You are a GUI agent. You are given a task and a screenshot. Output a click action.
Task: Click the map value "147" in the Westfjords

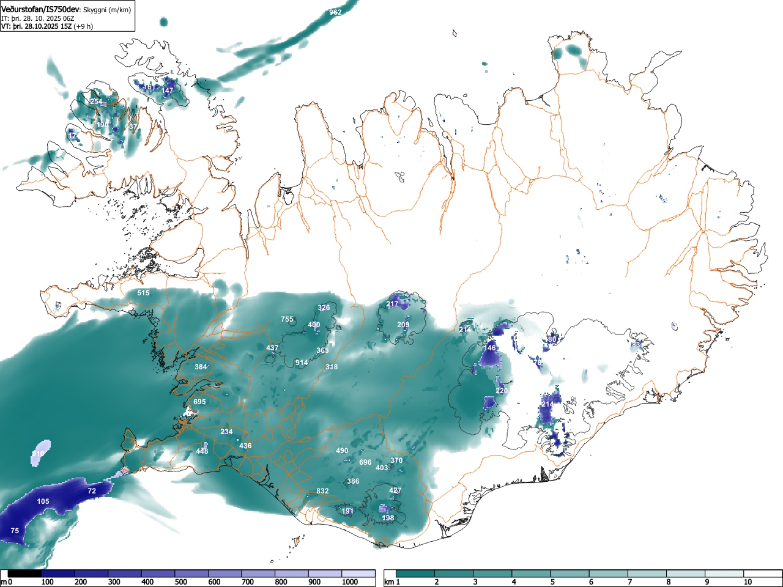point(167,90)
